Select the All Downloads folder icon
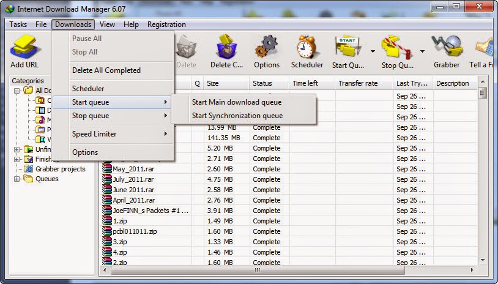This screenshot has height=284, width=498. click(28, 91)
